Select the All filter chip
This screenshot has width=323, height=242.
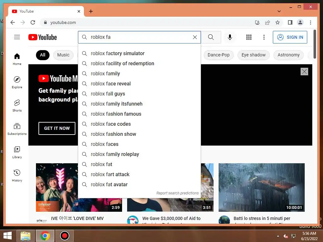pyautogui.click(x=43, y=55)
